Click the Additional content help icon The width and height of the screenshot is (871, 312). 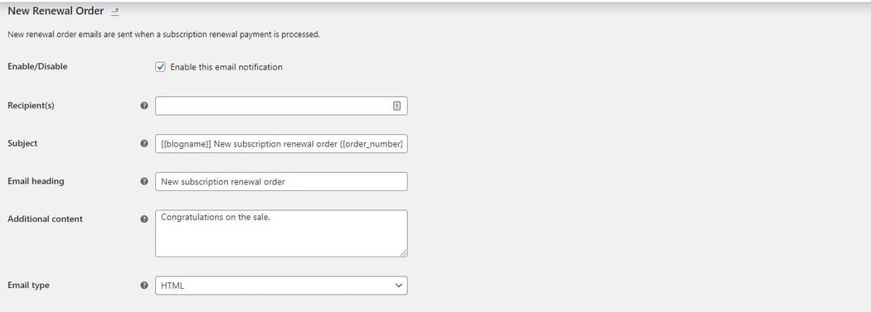[x=144, y=219]
